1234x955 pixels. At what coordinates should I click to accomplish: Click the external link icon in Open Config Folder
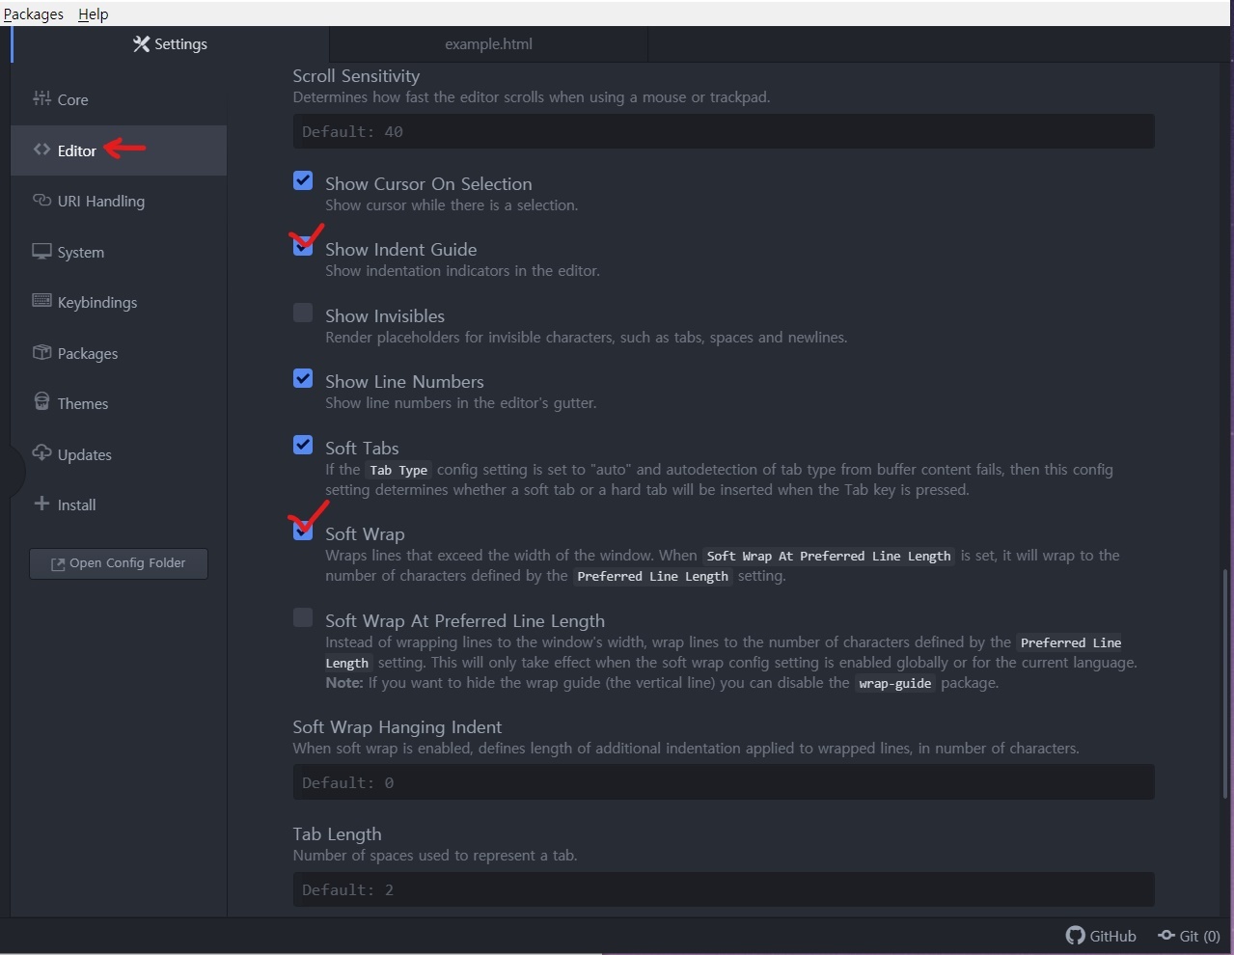pos(58,563)
